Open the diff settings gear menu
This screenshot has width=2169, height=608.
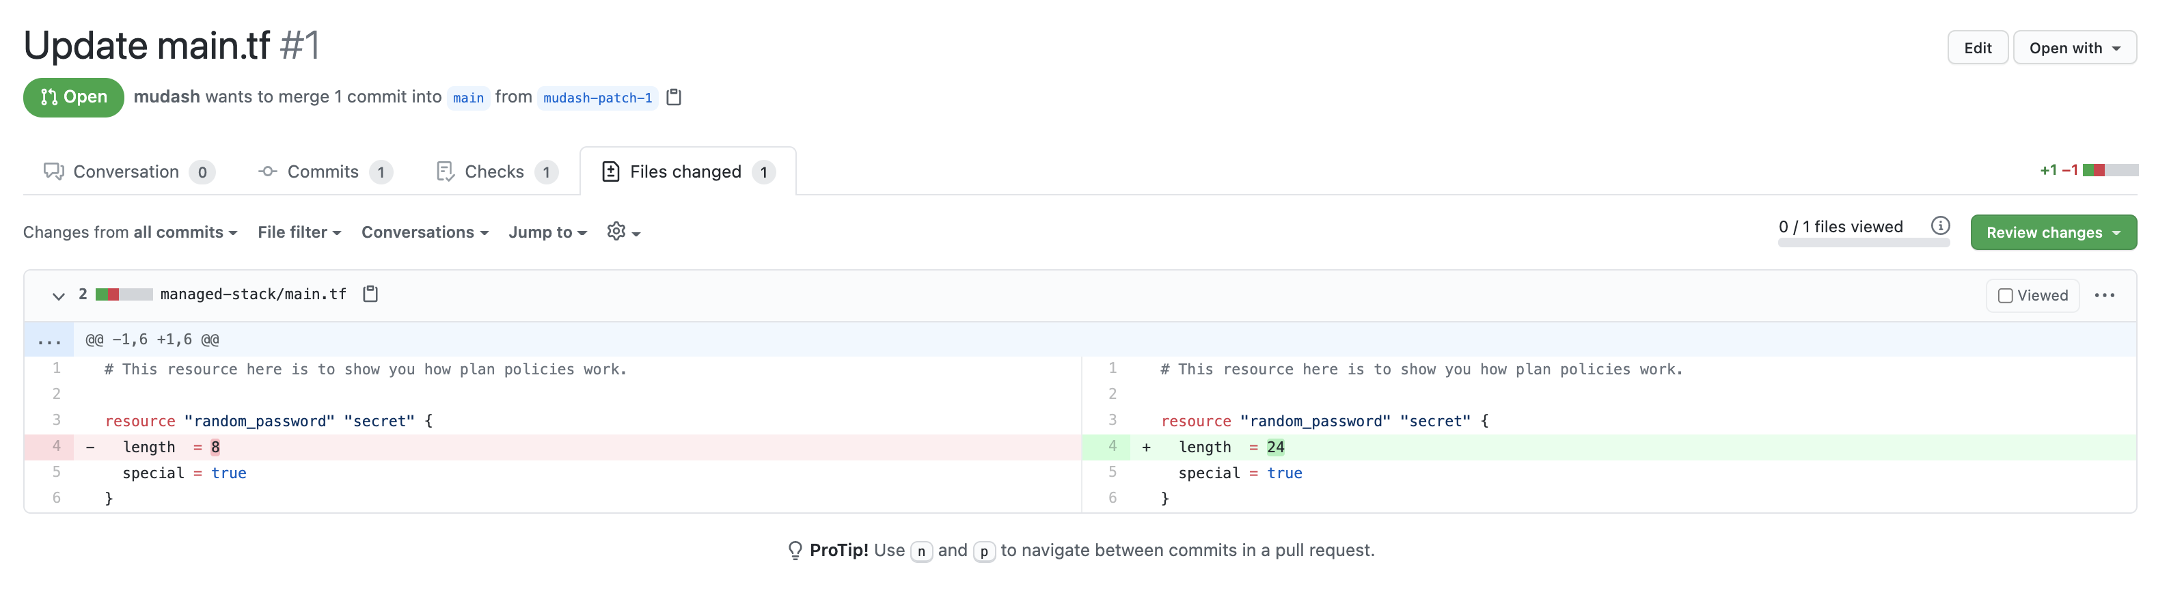point(623,232)
